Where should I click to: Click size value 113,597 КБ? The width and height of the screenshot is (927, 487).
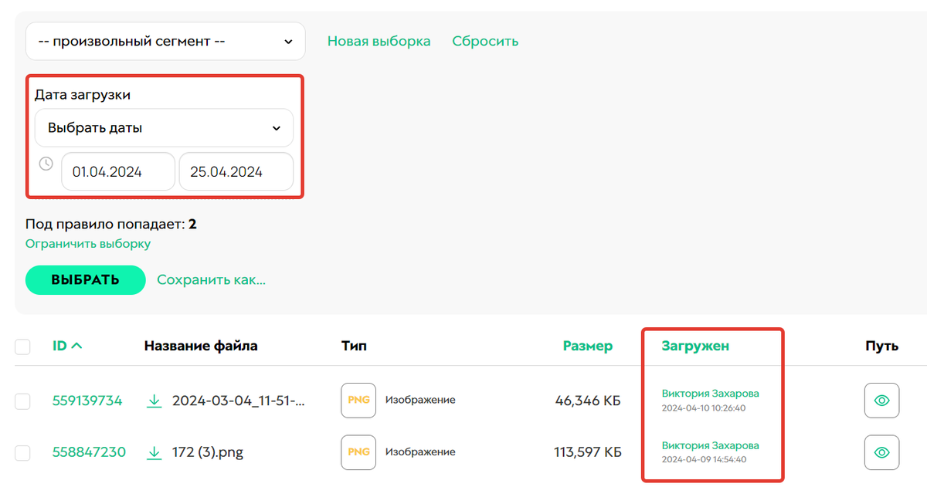(588, 452)
